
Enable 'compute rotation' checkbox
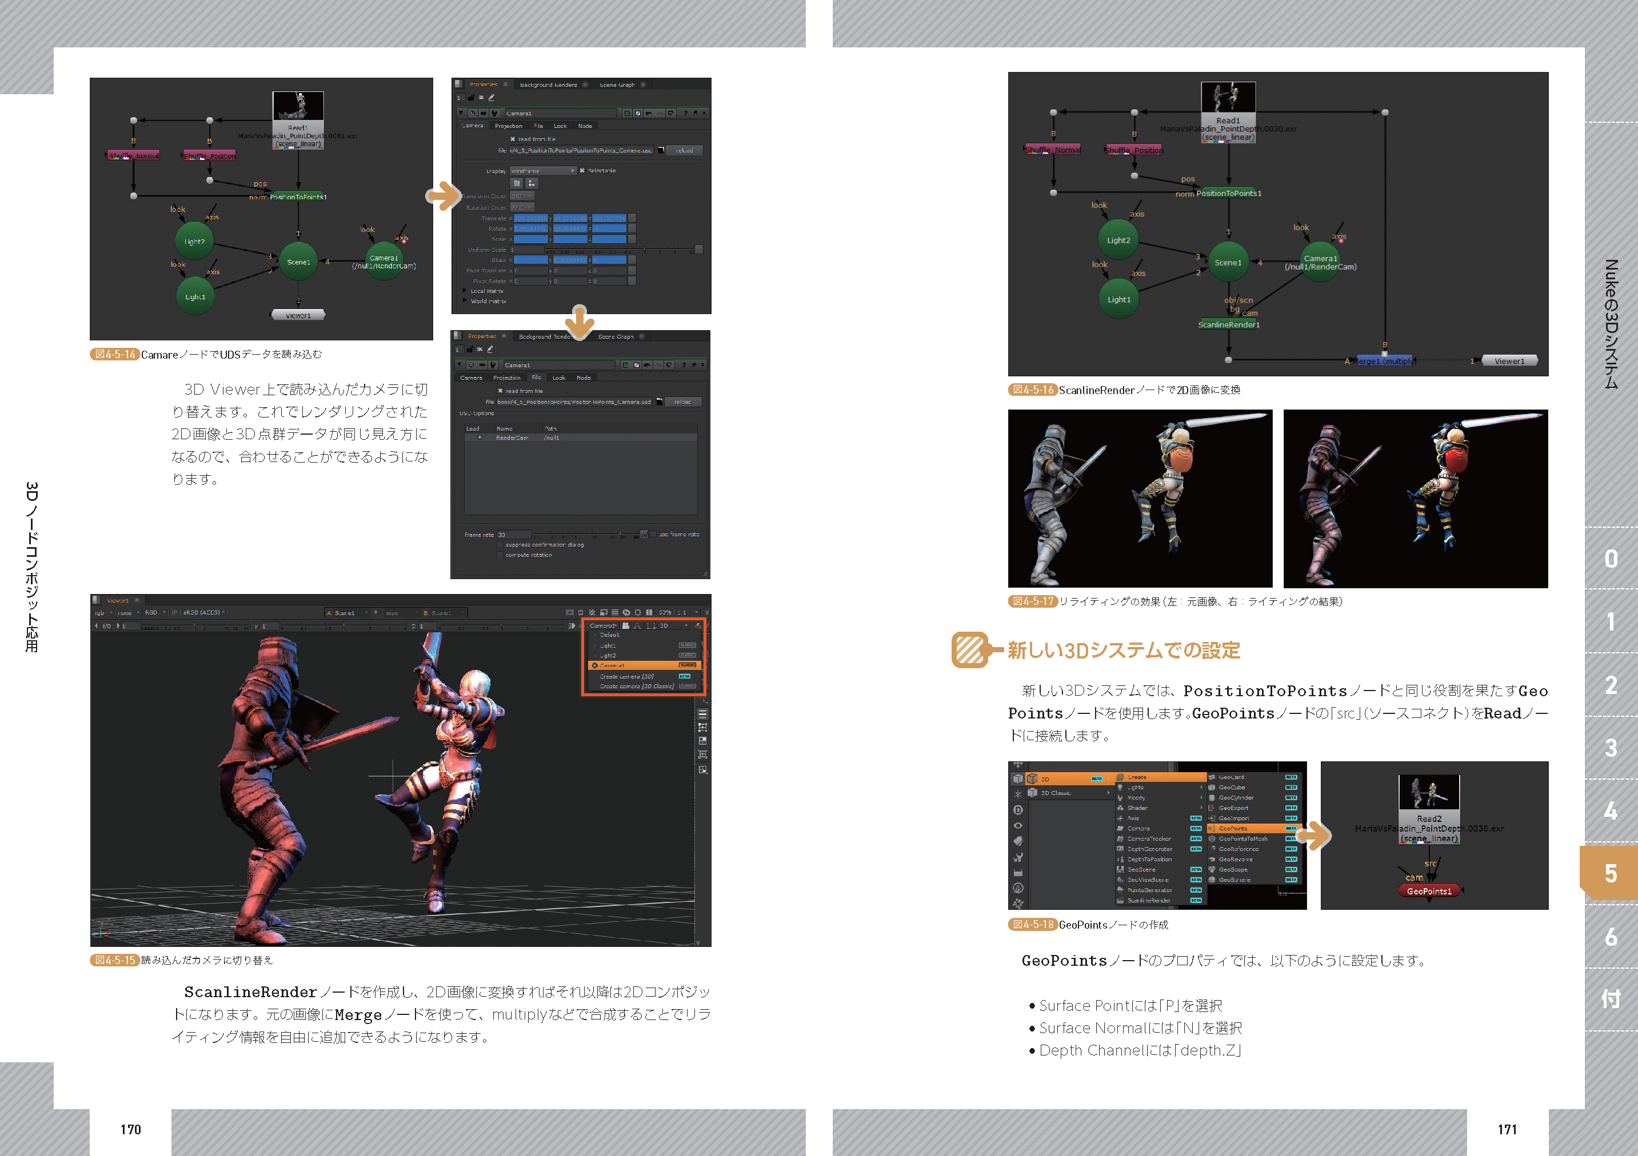pyautogui.click(x=500, y=555)
